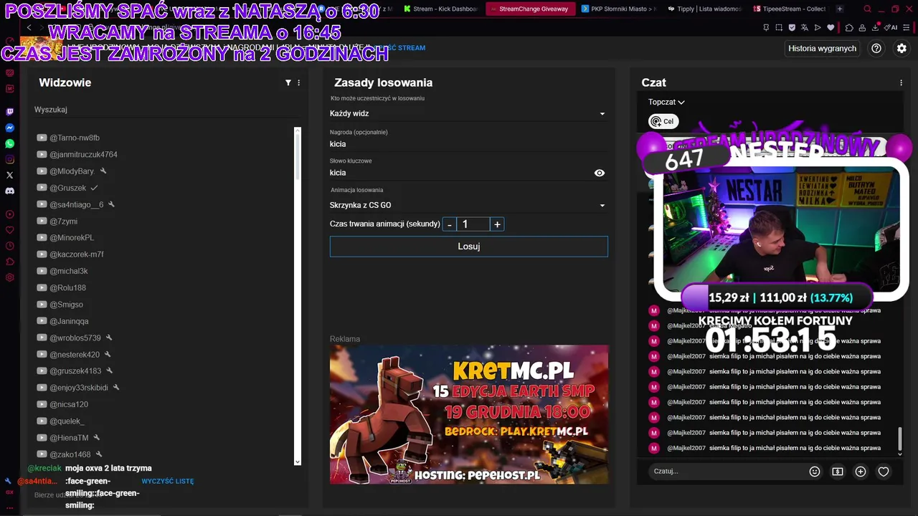The width and height of the screenshot is (918, 516).
Task: Click the browser pin icon in toolbar
Action: (x=766, y=27)
